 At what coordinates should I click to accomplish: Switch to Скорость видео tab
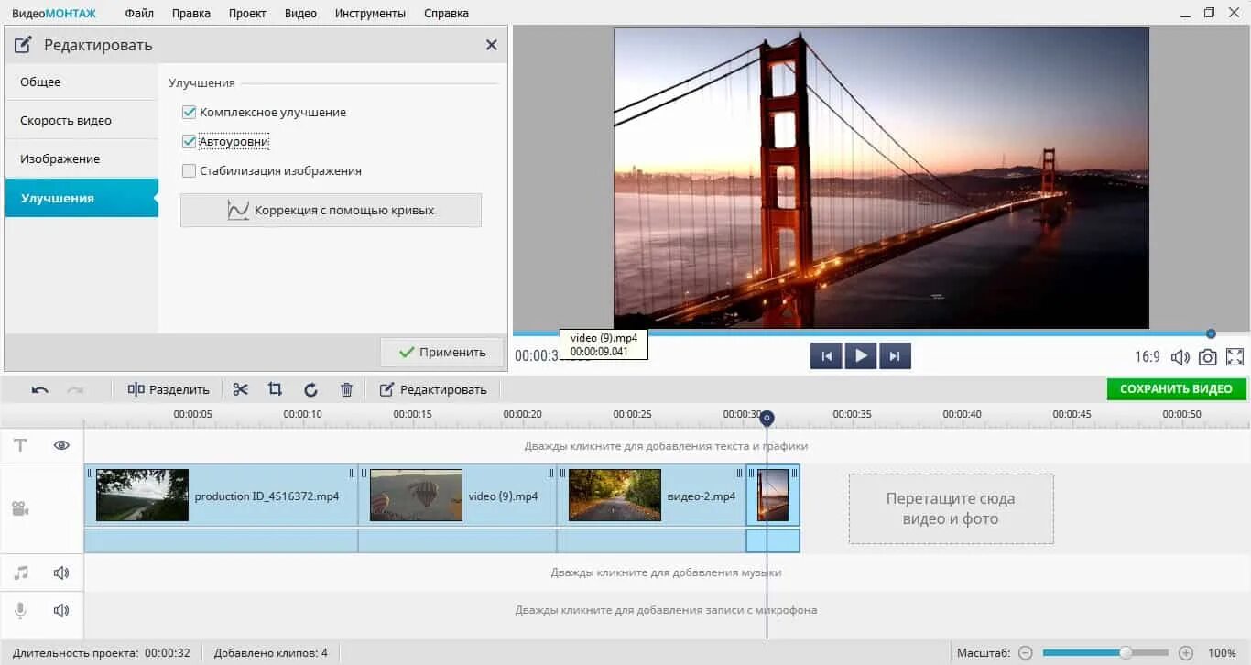81,120
